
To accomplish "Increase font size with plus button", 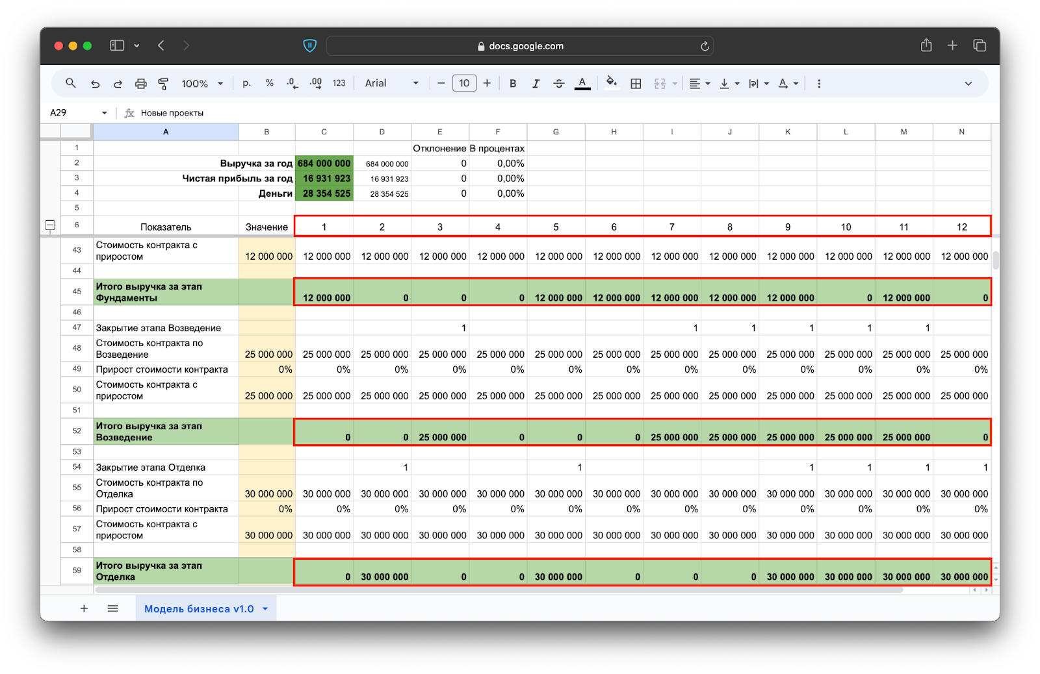I will click(x=487, y=83).
